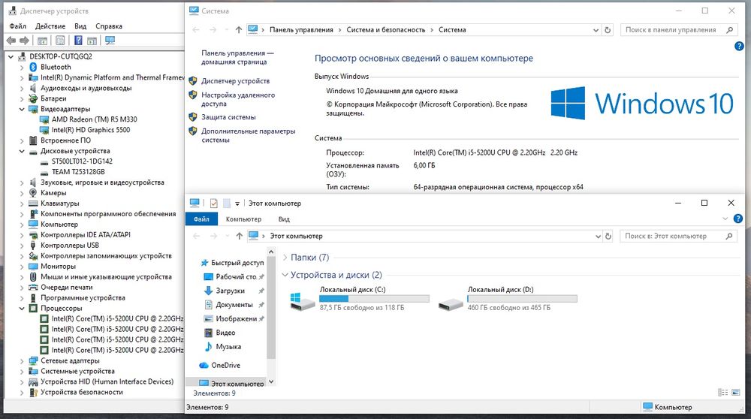This screenshot has height=419, width=751.
Task: Expand the Встроенное ПО tree node
Action: click(x=22, y=140)
